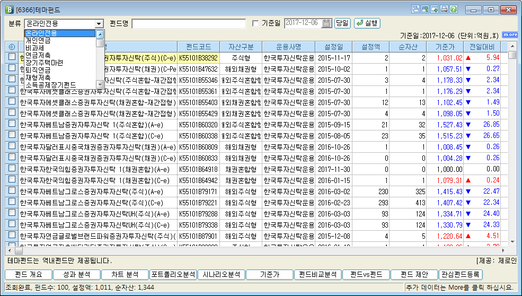Open the 포트폴리오분석 button
522x296 pixels.
click(x=173, y=275)
